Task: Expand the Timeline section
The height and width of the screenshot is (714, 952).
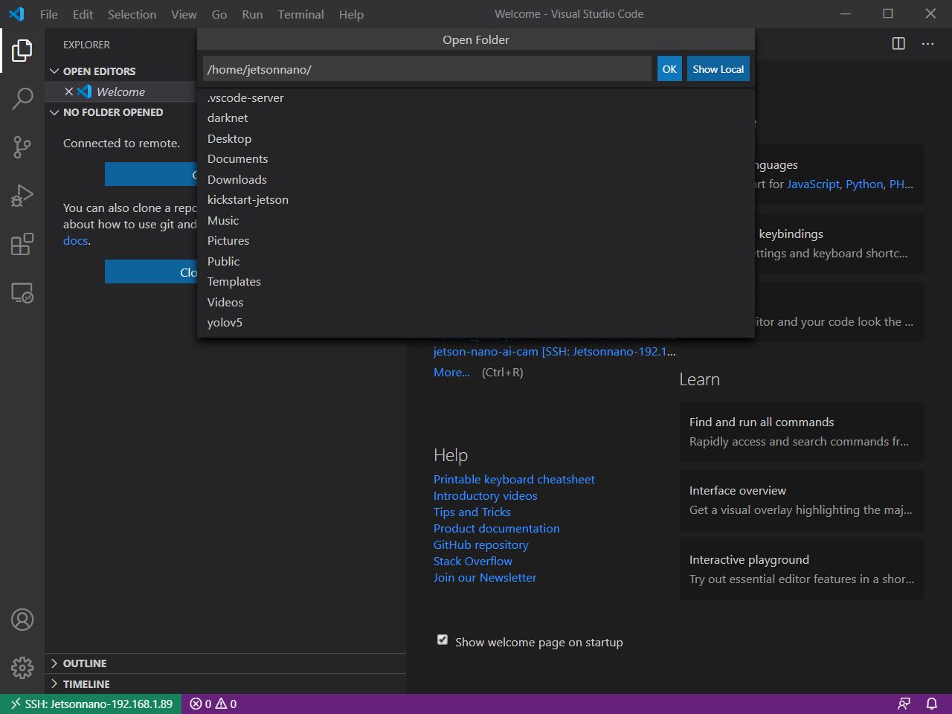Action: coord(54,684)
